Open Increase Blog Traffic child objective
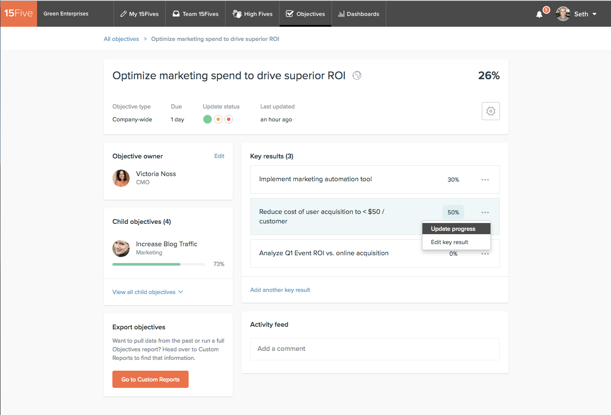Screen dimensions: 611x415 [167, 244]
